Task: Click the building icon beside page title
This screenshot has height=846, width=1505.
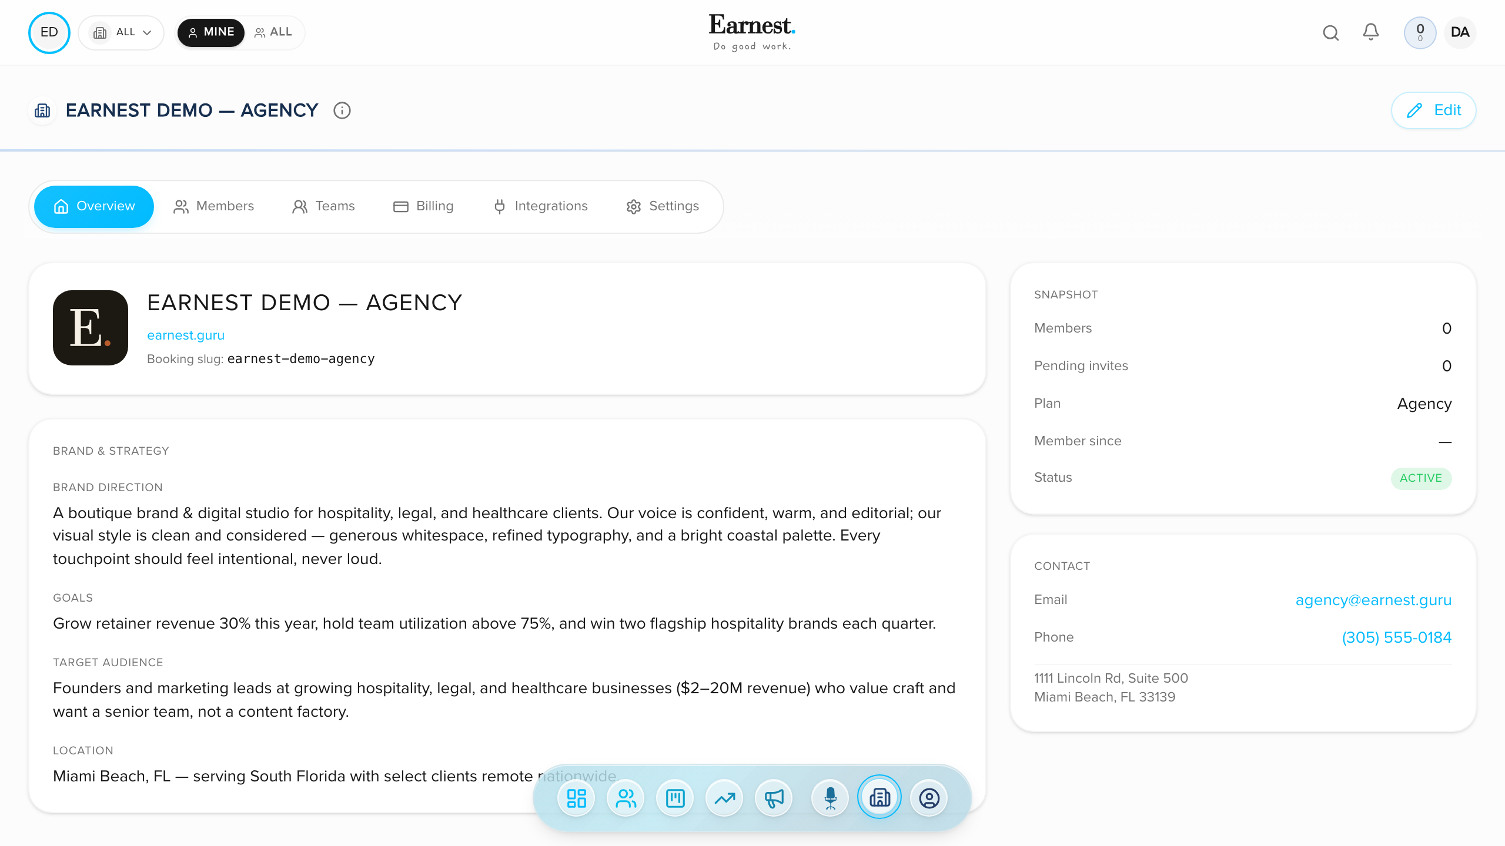Action: click(42, 110)
